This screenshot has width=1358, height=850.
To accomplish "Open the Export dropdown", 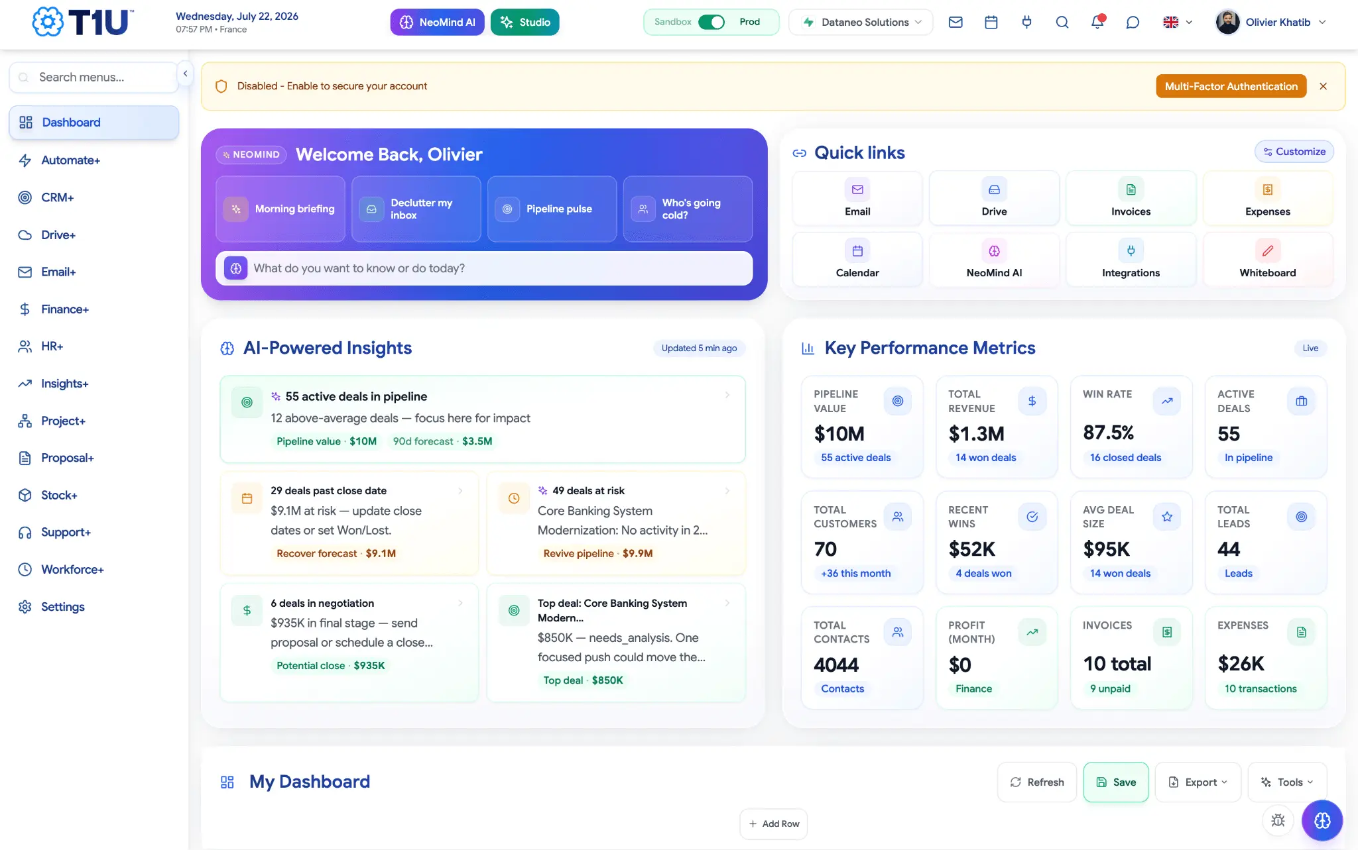I will click(1198, 782).
